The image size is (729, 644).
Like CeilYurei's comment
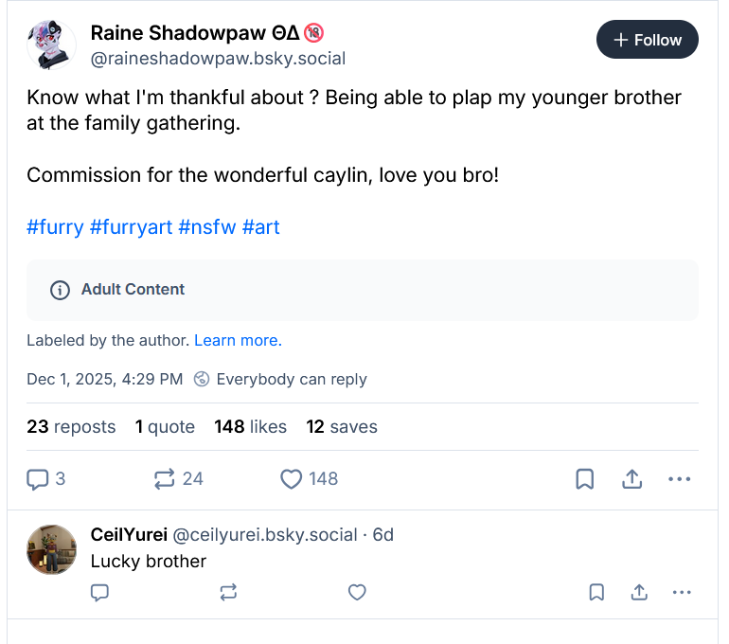pos(357,593)
